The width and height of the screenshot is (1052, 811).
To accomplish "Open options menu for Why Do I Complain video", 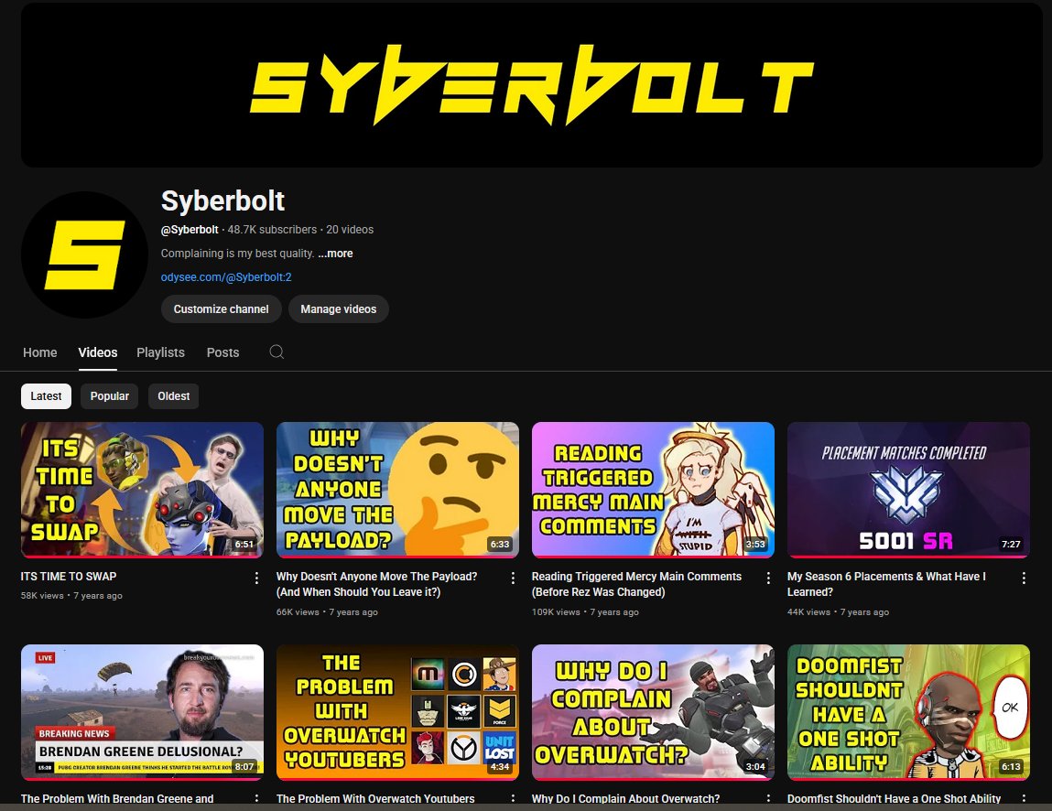I will pos(768,799).
